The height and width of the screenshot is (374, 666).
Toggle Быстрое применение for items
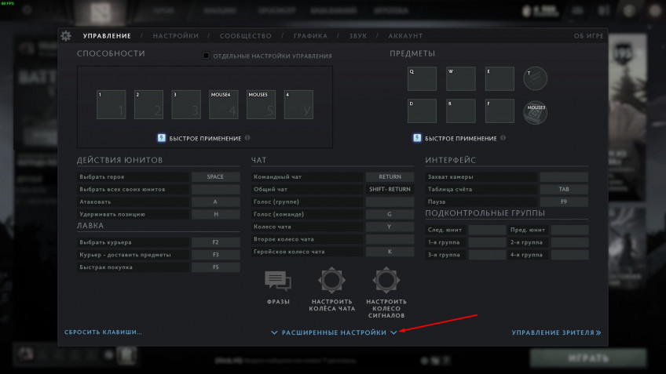417,138
